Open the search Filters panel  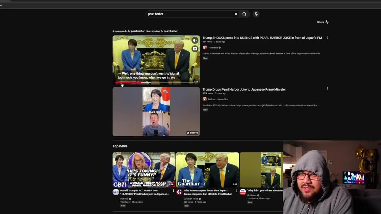tap(323, 22)
